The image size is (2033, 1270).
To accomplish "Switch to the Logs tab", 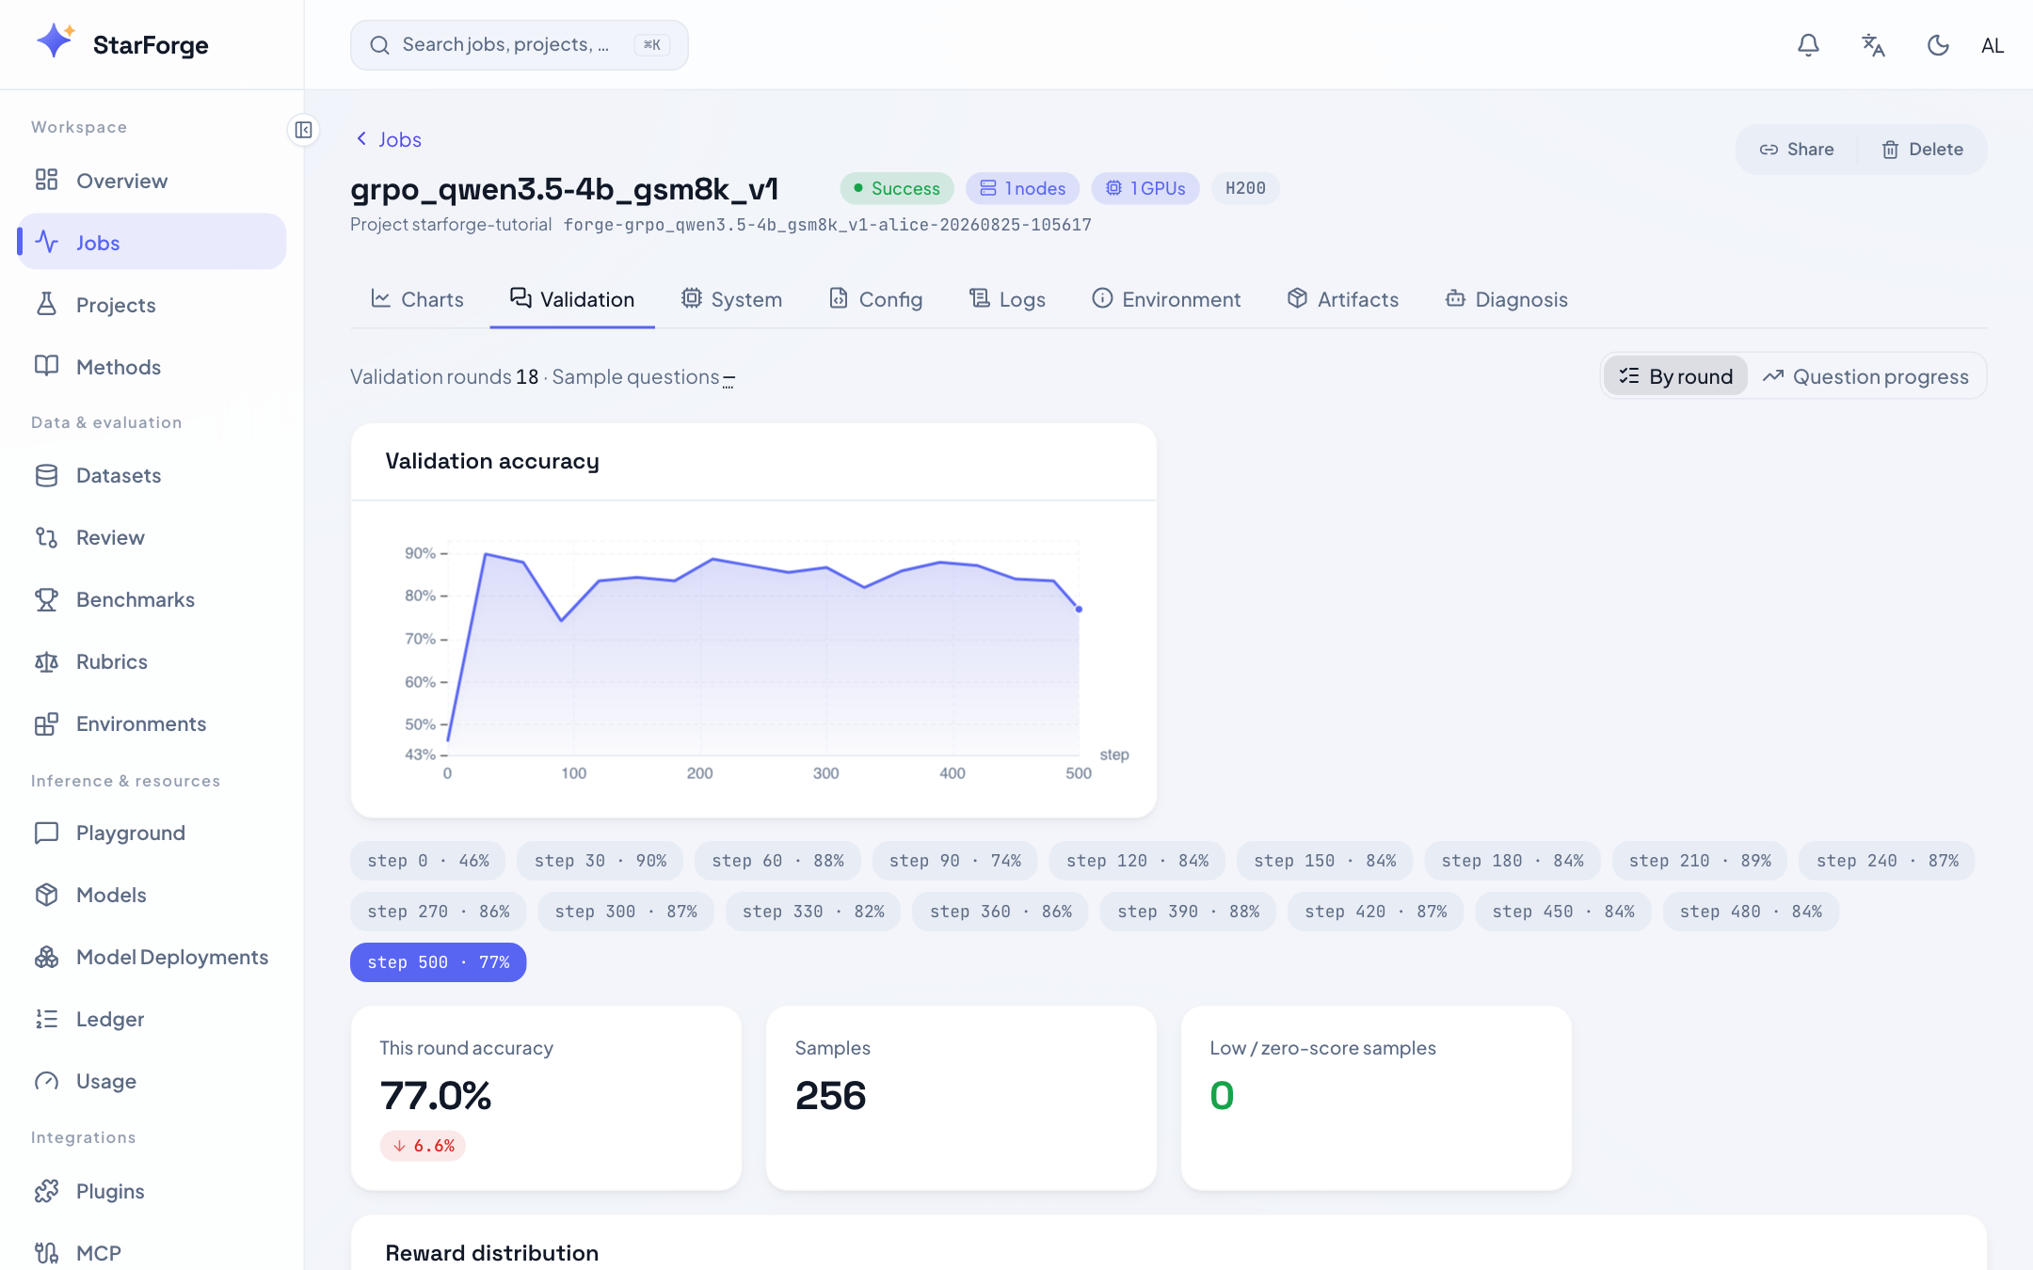I will [x=1007, y=299].
